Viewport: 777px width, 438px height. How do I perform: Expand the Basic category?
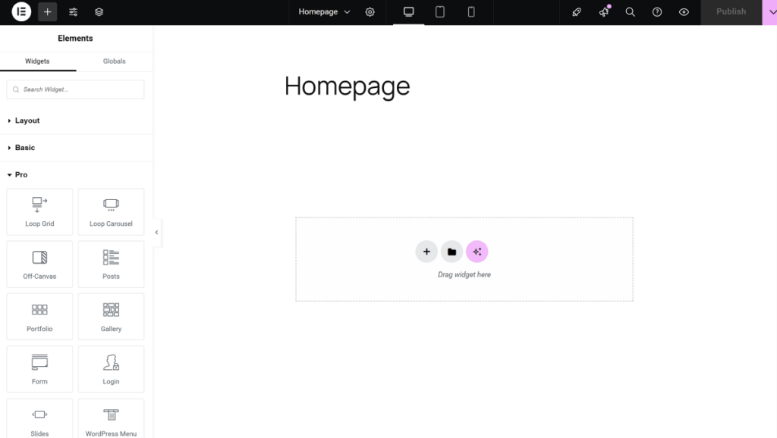tap(75, 148)
